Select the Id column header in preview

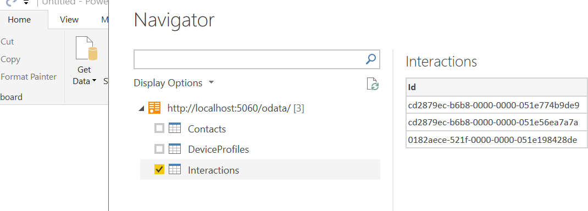click(x=497, y=87)
